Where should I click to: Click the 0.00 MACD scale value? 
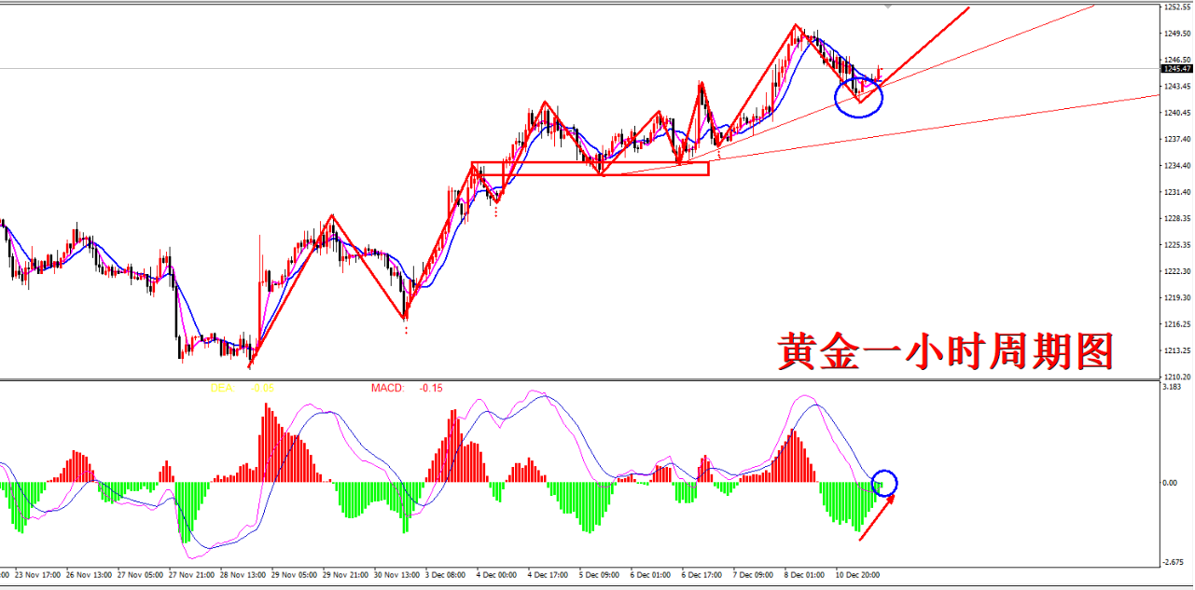click(x=1172, y=483)
